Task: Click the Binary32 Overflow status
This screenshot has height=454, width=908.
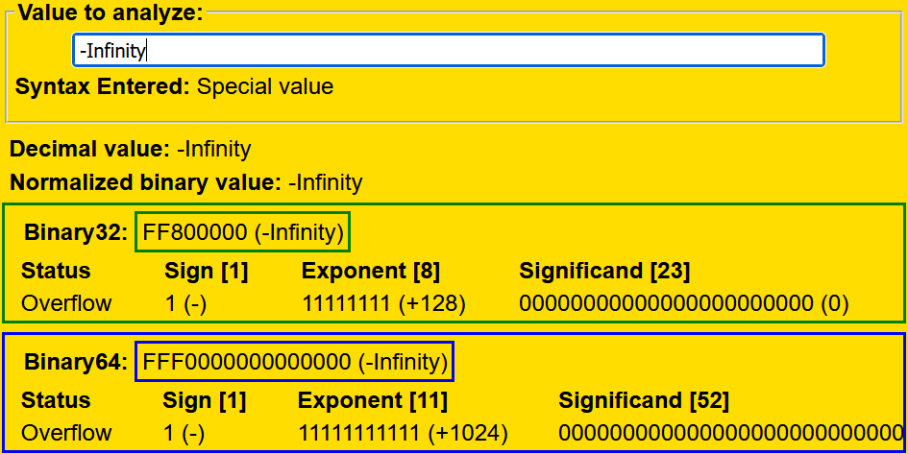Action: [x=66, y=303]
